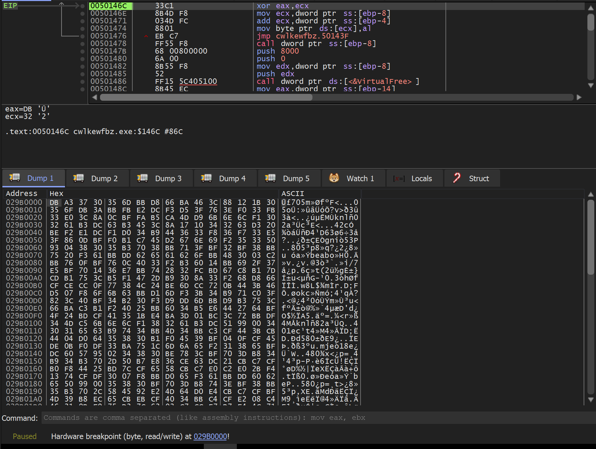Select instruction 'mov byte ptr ds:[ecx],al'
The width and height of the screenshot is (596, 449).
pos(314,29)
